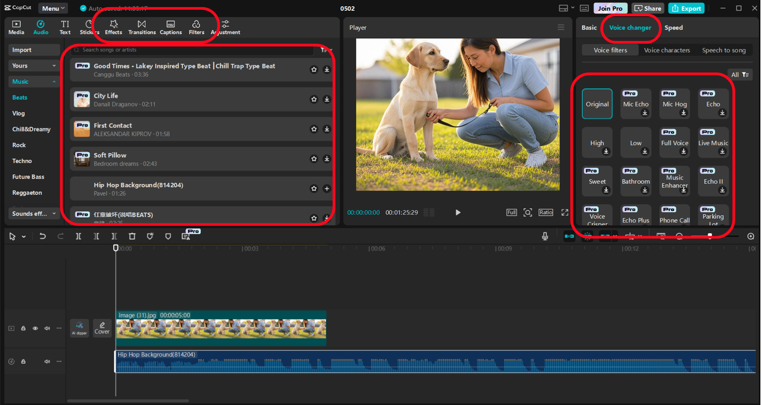Screen dimensions: 762x405
Task: Favorite the Hip Hop Background track
Action: (314, 189)
